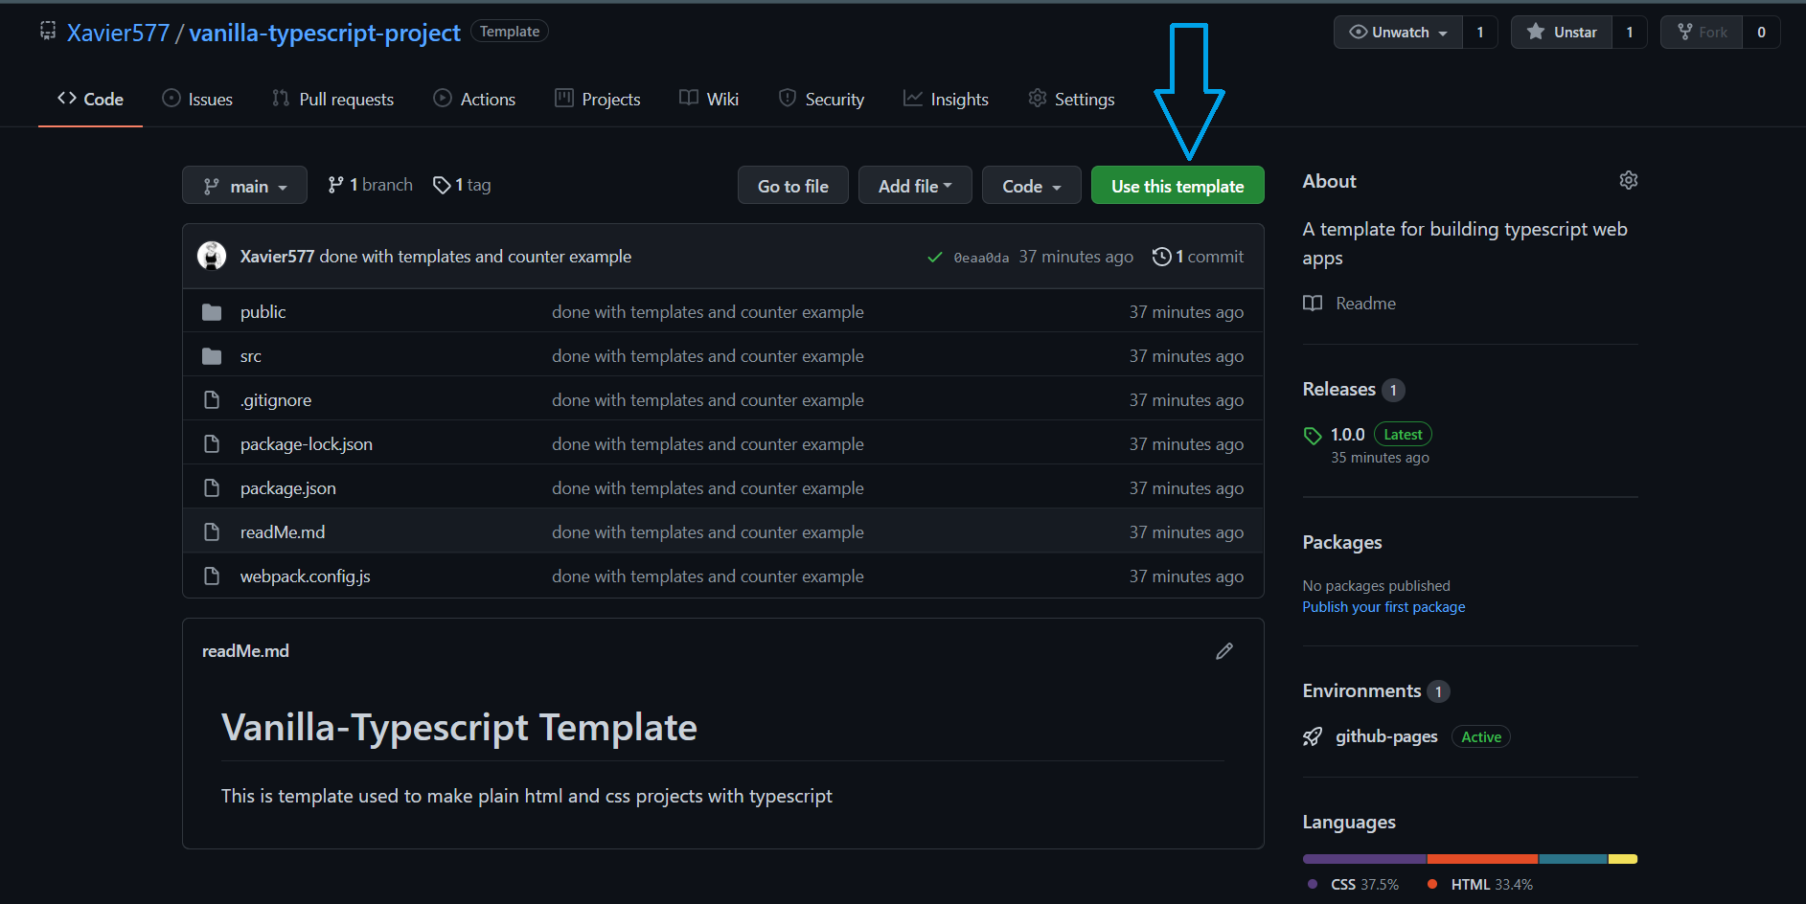Click the fork count 0
The image size is (1806, 904).
(1761, 33)
